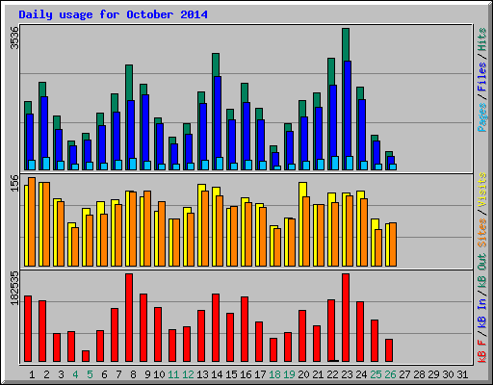Image resolution: width=493 pixels, height=385 pixels.
Task: Click the 3536 hits axis value
Action: 14,38
